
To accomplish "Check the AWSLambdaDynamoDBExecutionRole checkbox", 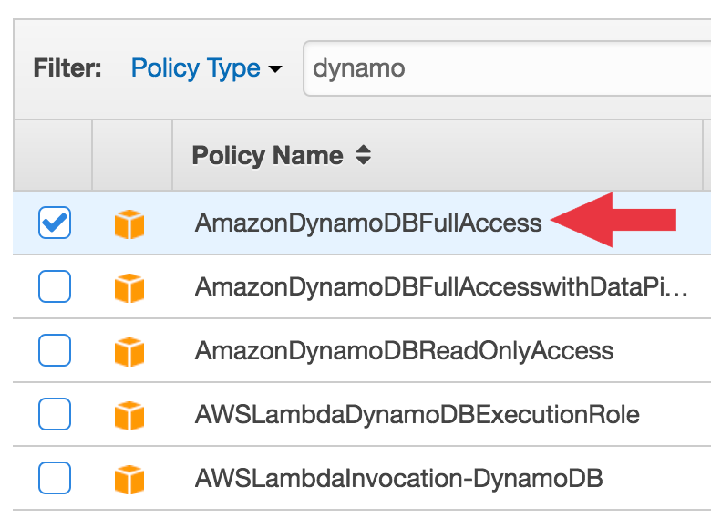I will click(x=55, y=414).
